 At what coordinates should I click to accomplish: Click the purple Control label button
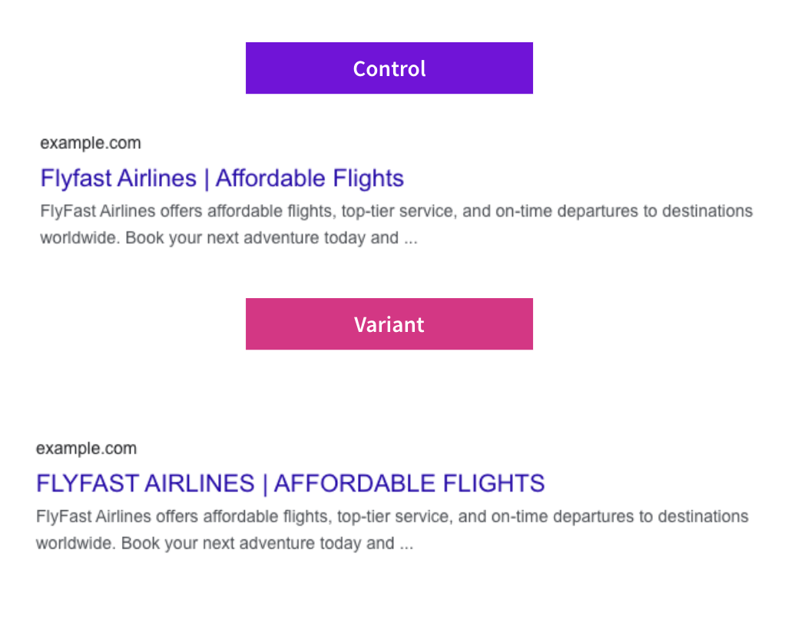389,68
